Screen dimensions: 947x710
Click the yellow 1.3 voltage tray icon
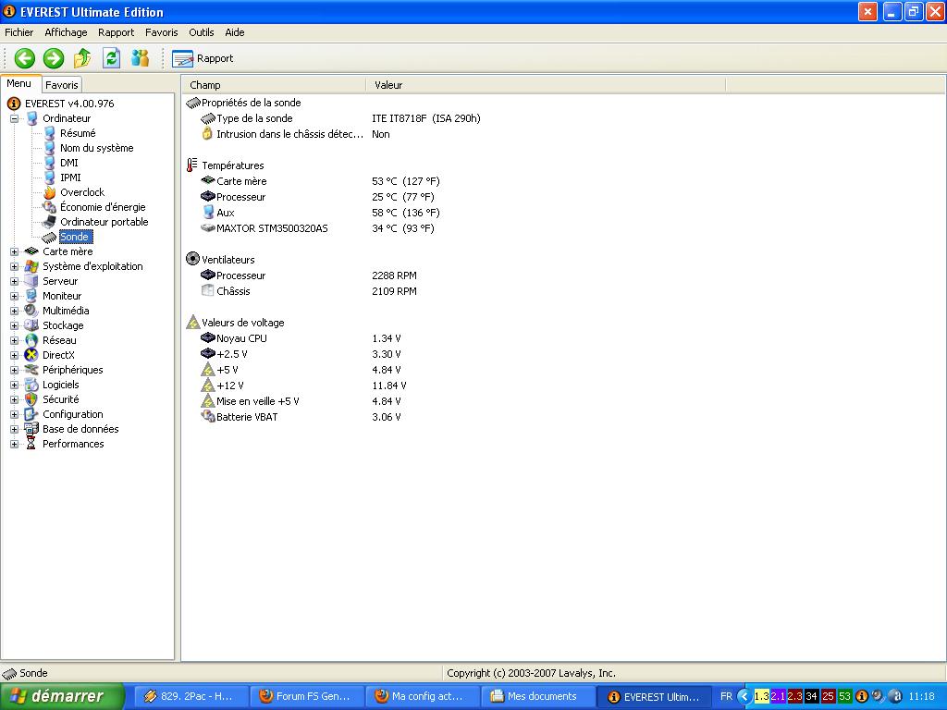point(762,697)
